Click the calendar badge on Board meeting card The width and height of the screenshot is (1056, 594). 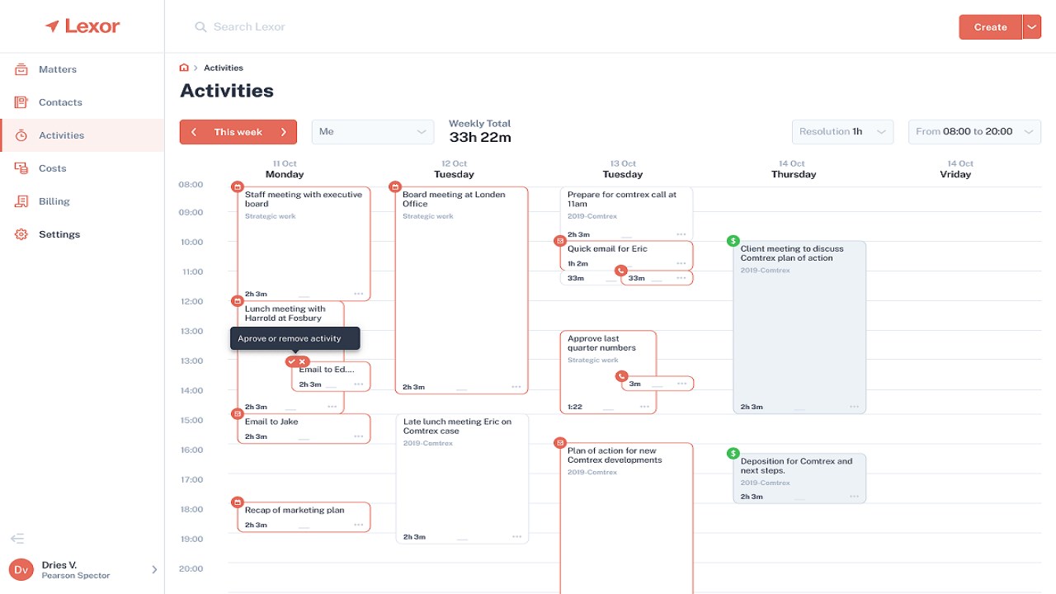pyautogui.click(x=394, y=187)
